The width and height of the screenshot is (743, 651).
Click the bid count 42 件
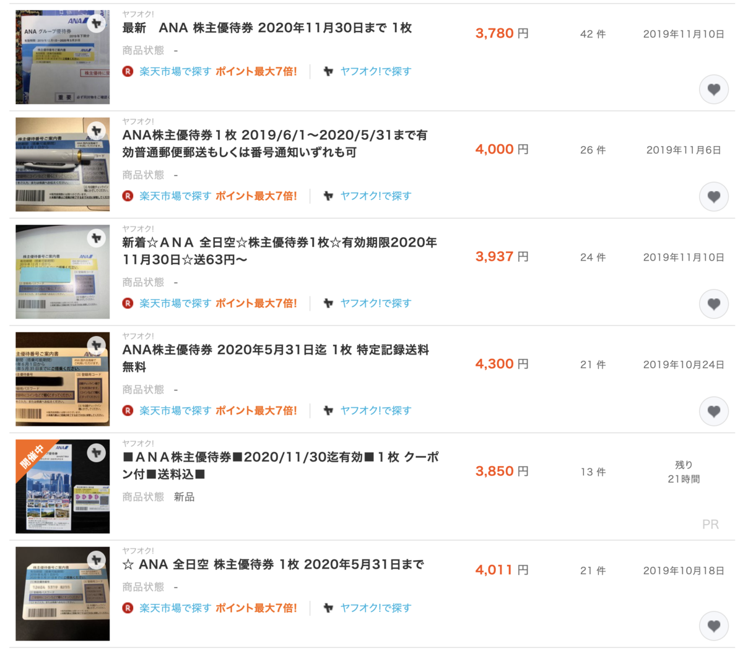[x=593, y=34]
